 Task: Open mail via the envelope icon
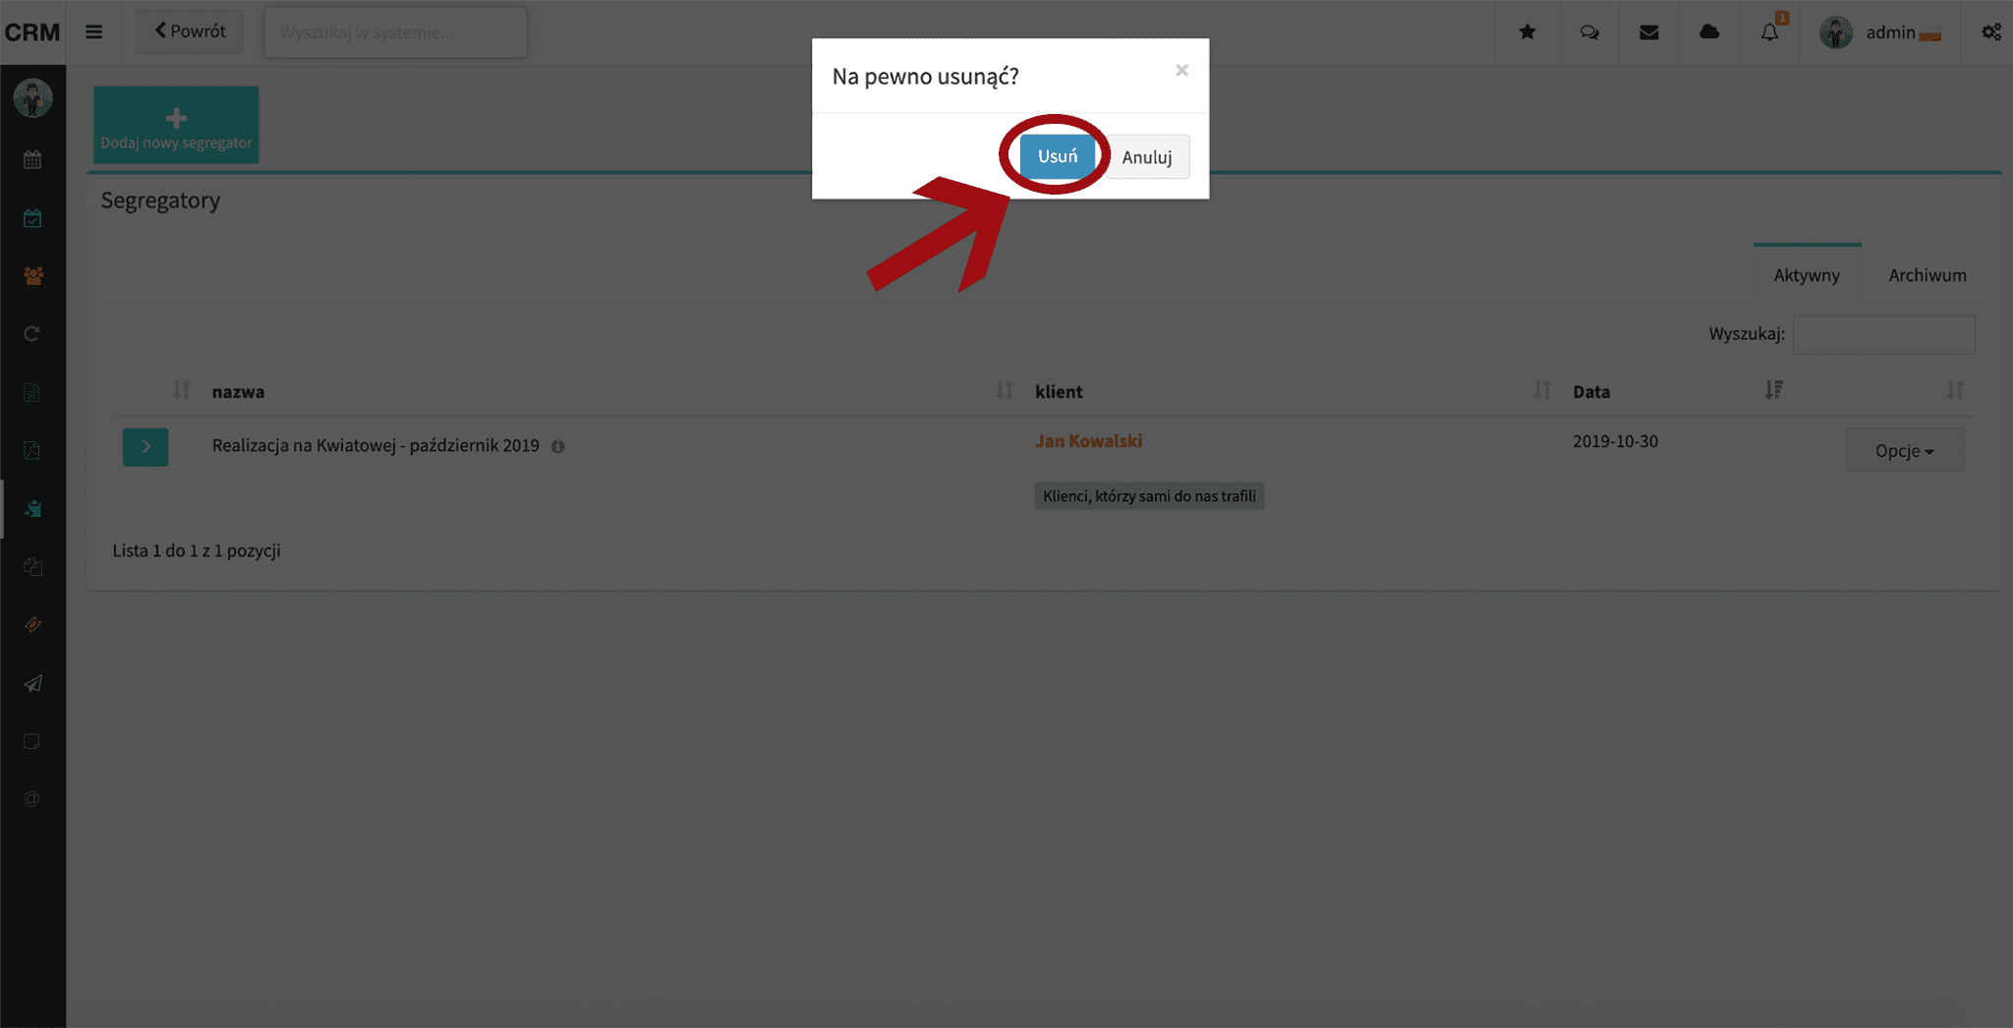1649,32
